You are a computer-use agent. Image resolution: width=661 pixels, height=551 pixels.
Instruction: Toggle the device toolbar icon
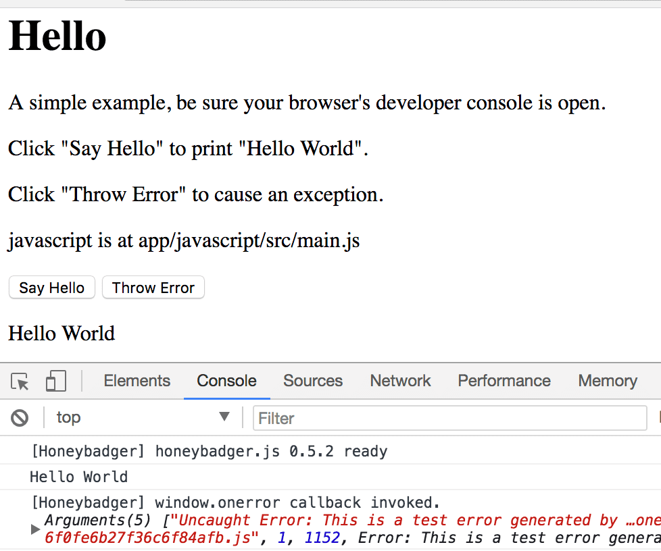tap(55, 382)
